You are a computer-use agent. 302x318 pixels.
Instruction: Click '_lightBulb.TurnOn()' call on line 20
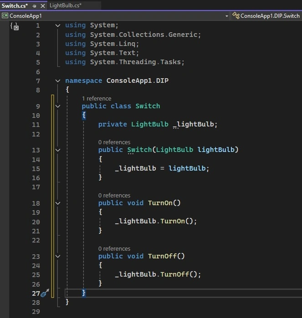(154, 221)
